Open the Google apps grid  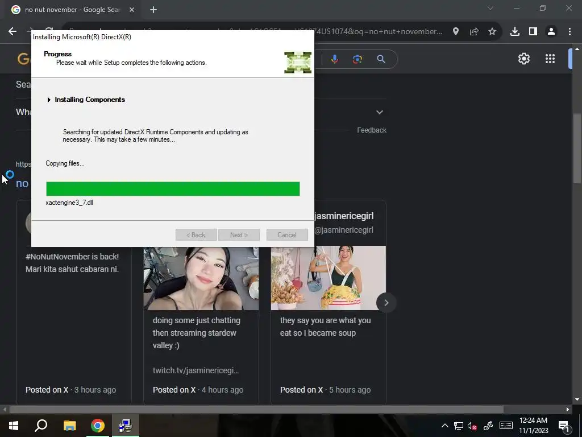click(550, 59)
